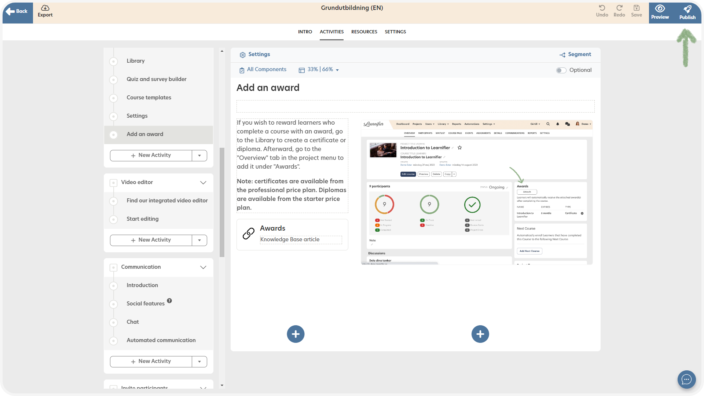Click the Export cloud icon
Screen dimensions: 704x396
click(x=45, y=8)
